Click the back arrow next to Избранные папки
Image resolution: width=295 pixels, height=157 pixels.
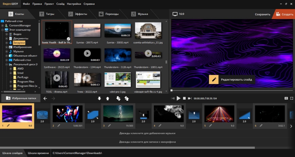45,99
